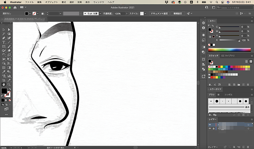Click the 環境設定 button
The width and height of the screenshot is (254, 149).
pyautogui.click(x=178, y=13)
